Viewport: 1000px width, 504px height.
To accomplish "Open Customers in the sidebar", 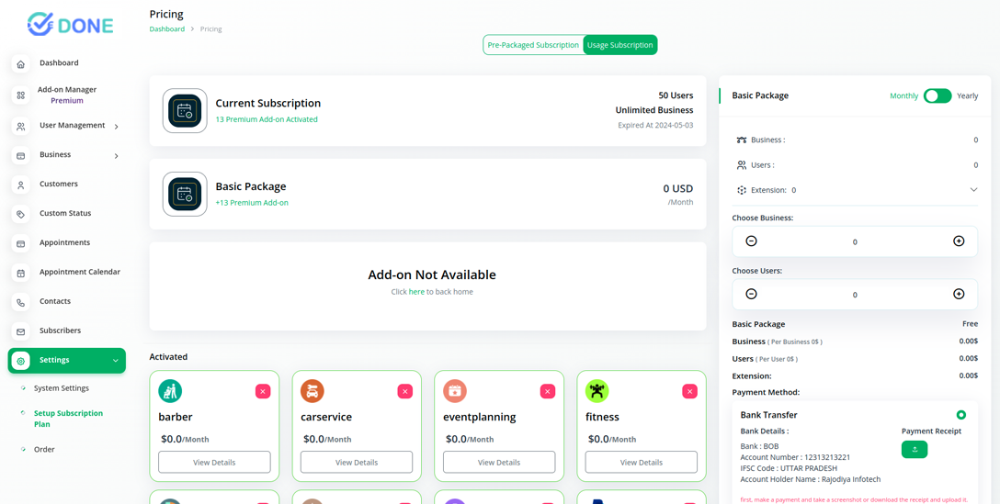I will pyautogui.click(x=59, y=185).
